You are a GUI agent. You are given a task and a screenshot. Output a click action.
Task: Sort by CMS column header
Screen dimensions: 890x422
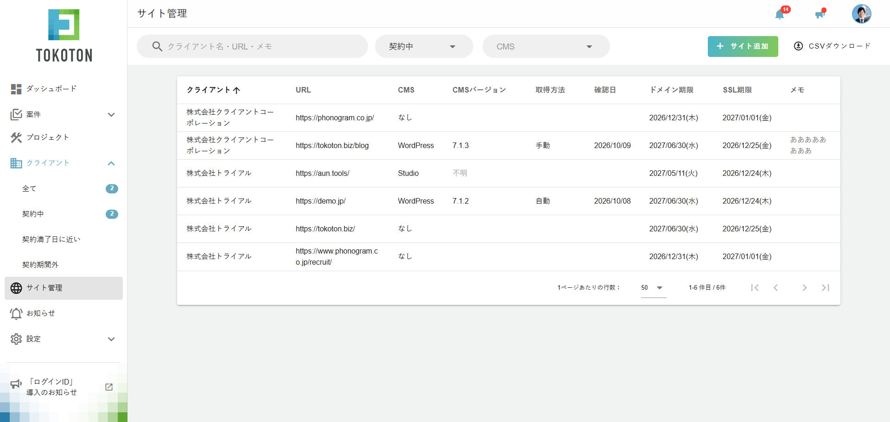coord(406,90)
